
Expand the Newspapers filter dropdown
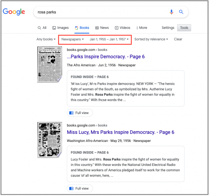point(72,39)
